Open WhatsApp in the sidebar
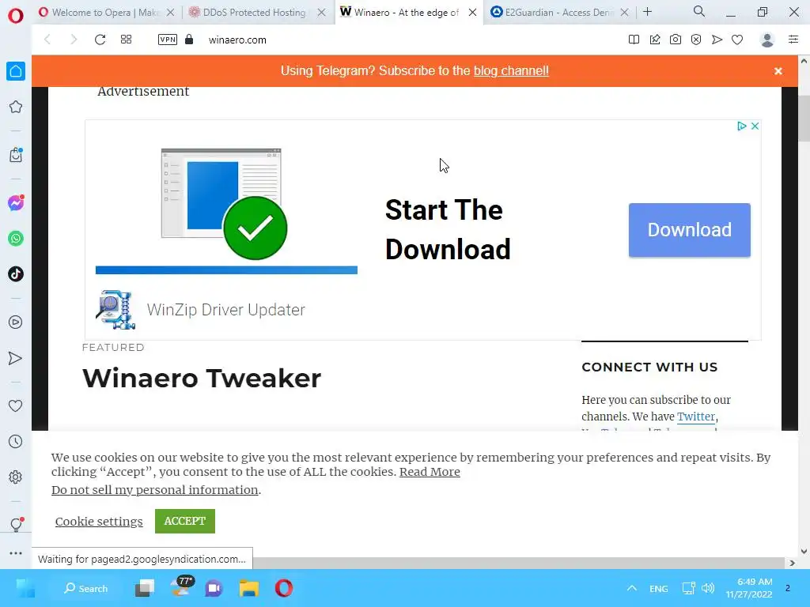 pyautogui.click(x=16, y=239)
